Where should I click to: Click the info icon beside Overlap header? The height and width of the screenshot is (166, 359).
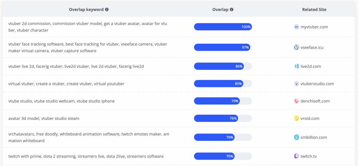click(231, 9)
